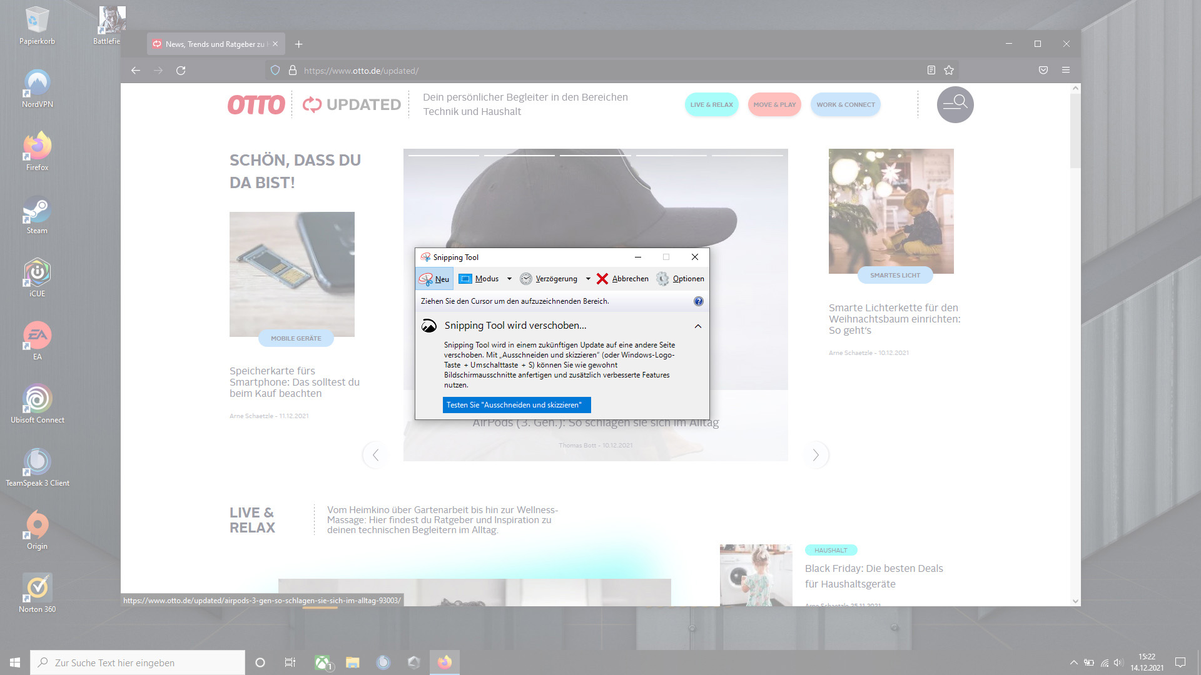Click 'Testen Sie Ausschneiden und skizzieren' button

coord(516,405)
